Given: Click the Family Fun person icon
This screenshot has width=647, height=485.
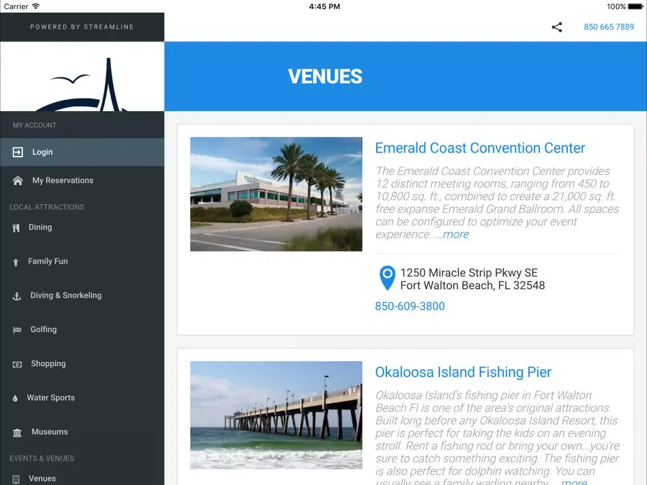Looking at the screenshot, I should pyautogui.click(x=16, y=262).
